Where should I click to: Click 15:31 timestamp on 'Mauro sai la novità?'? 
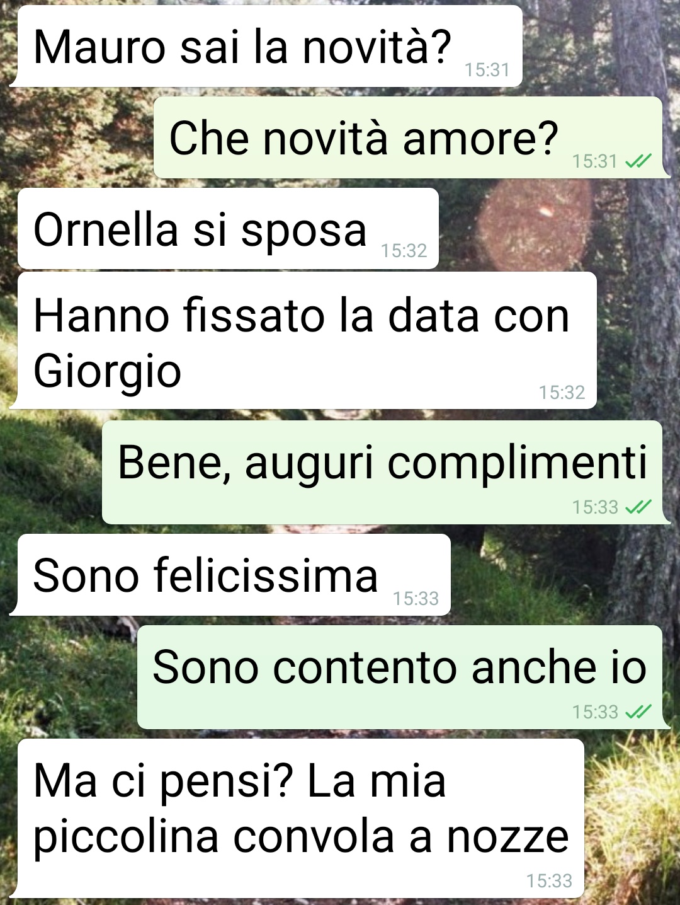click(487, 69)
